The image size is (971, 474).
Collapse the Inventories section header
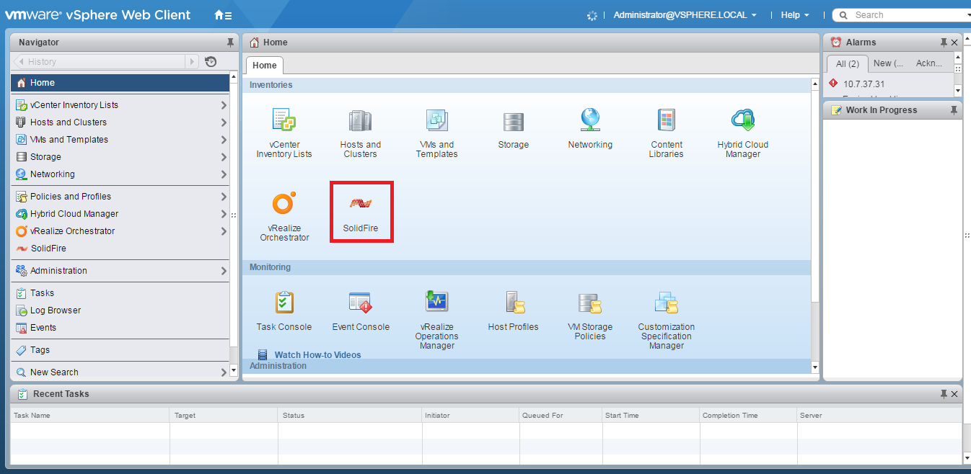click(527, 85)
